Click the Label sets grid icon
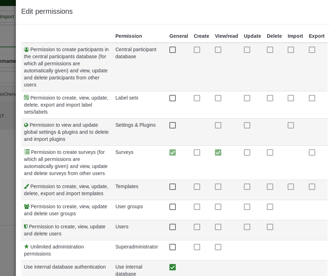Viewport: 330px width, 276px height. click(26, 98)
